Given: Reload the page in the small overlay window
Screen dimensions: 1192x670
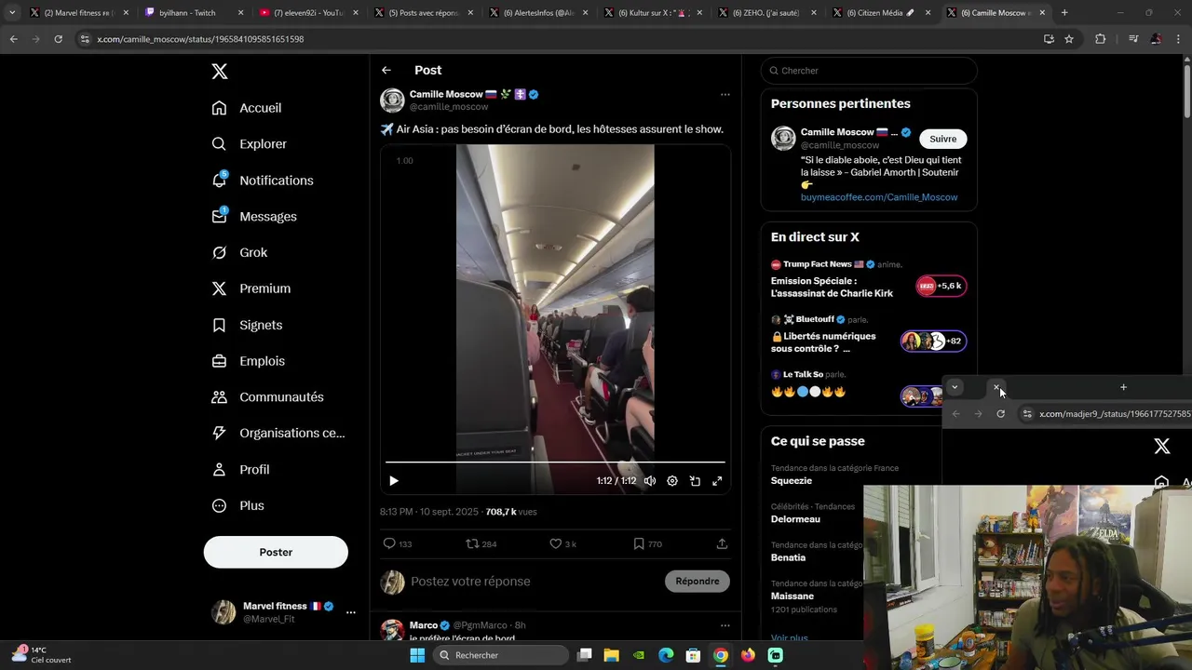Looking at the screenshot, I should 1001,414.
